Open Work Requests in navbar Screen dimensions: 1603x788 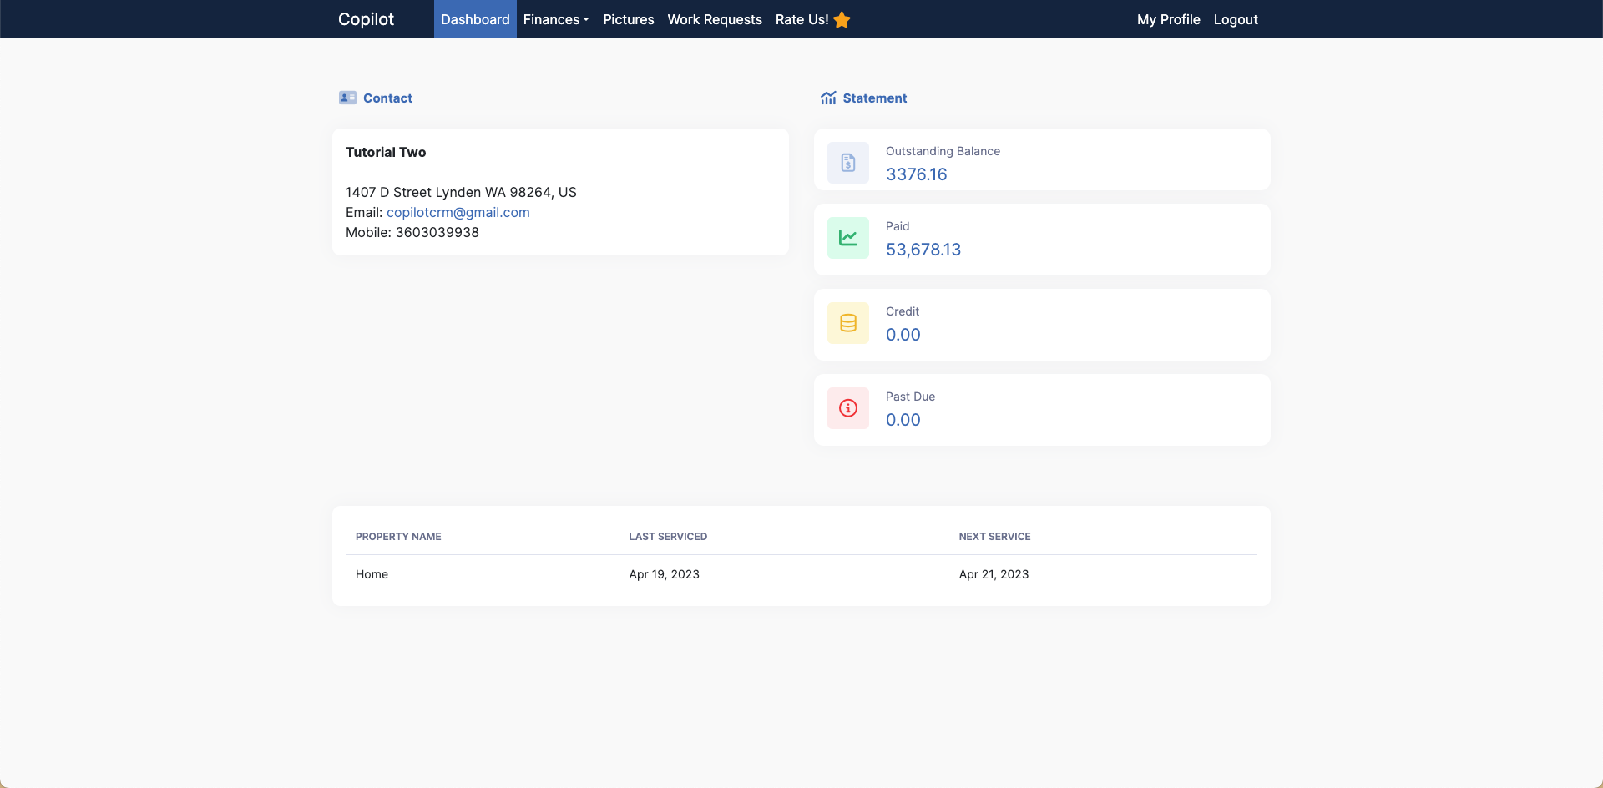[x=715, y=19]
